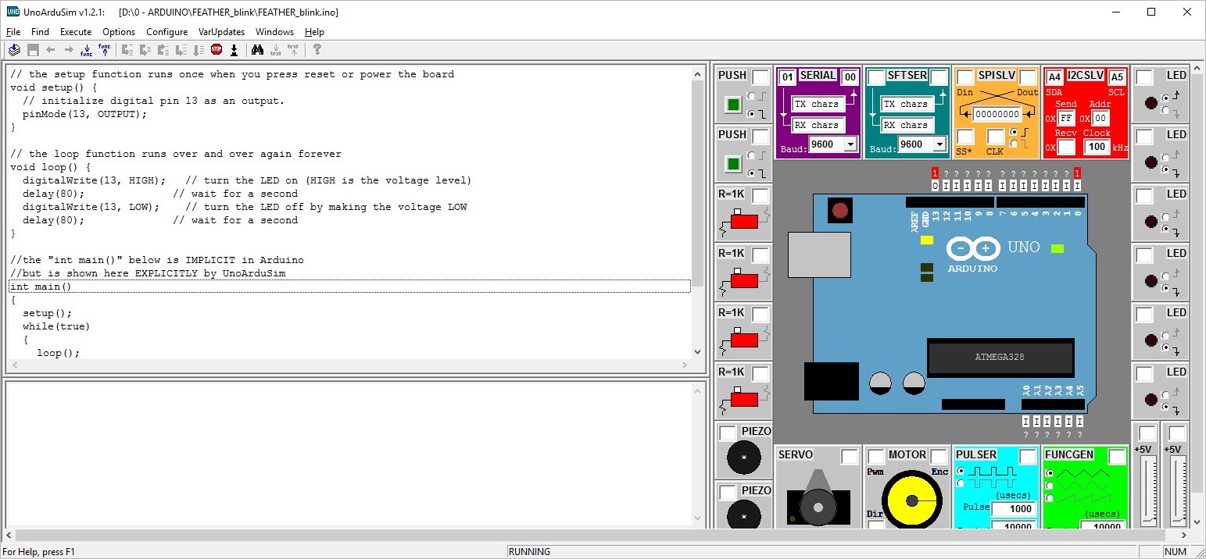Screen dimensions: 1206x559
Task: Jump to previous function icon
Action: pos(105,50)
